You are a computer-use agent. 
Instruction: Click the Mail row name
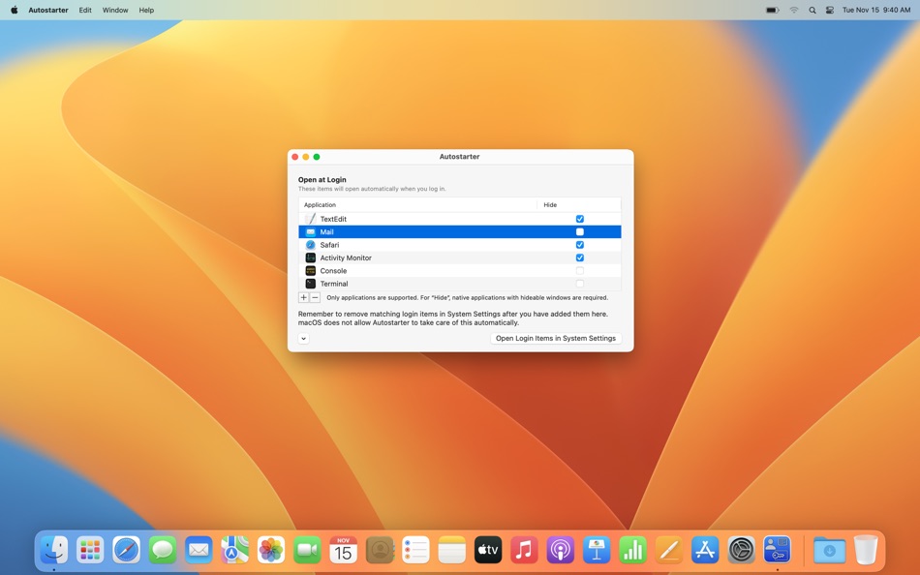[326, 231]
